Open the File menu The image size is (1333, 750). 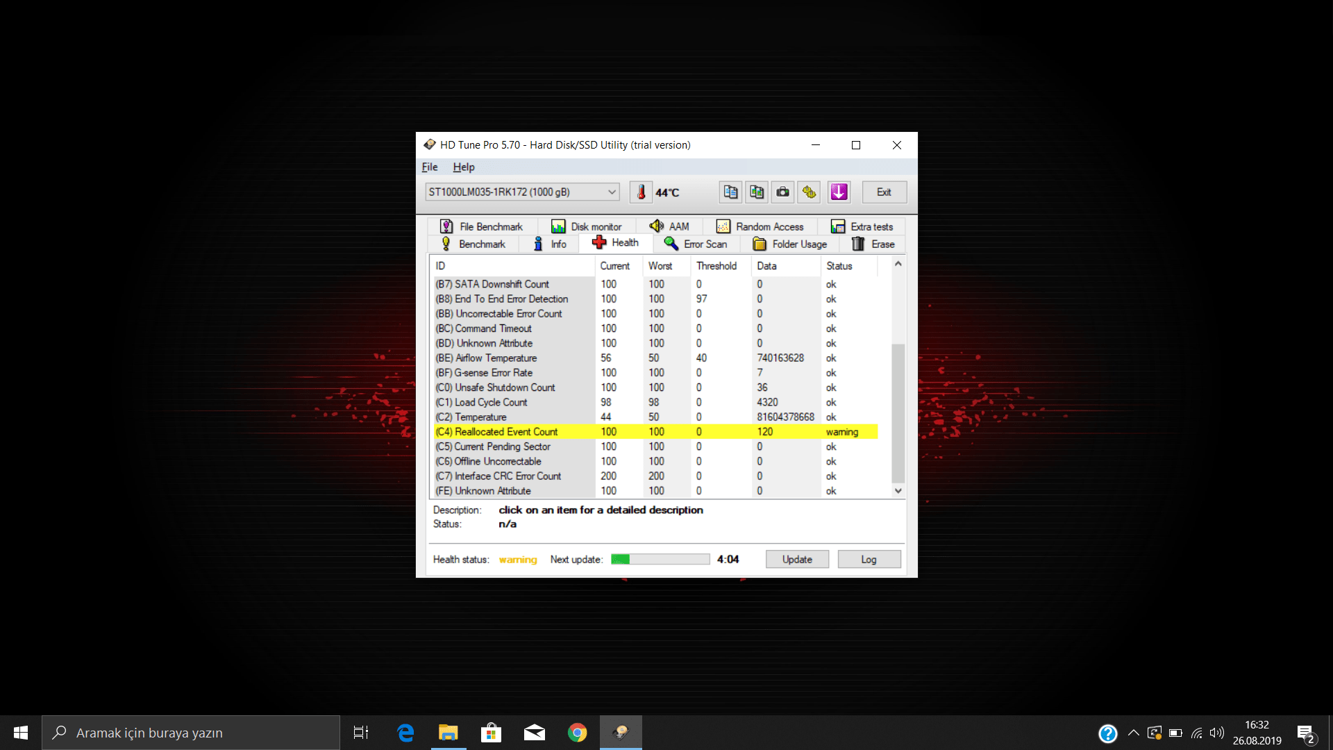pyautogui.click(x=429, y=167)
